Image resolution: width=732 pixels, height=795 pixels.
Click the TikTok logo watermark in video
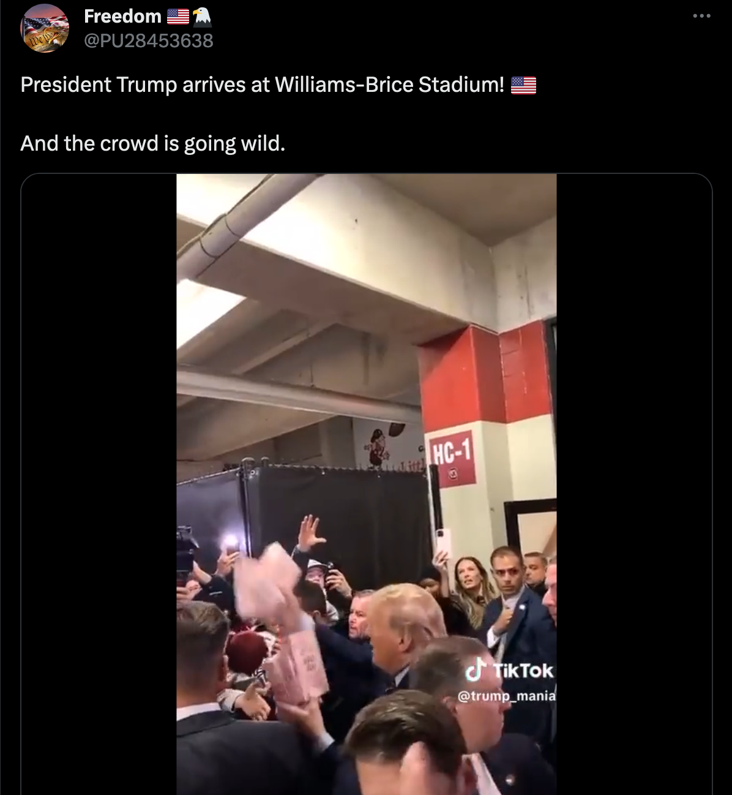tap(509, 670)
